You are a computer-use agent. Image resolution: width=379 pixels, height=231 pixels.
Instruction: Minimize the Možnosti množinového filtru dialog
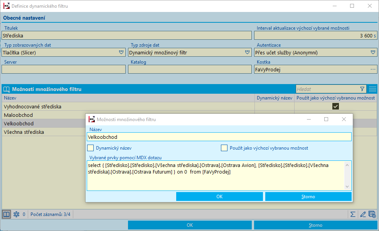(x=309, y=119)
